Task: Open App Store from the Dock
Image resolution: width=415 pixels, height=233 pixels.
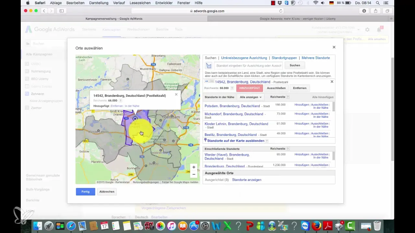Action: [x=194, y=226]
